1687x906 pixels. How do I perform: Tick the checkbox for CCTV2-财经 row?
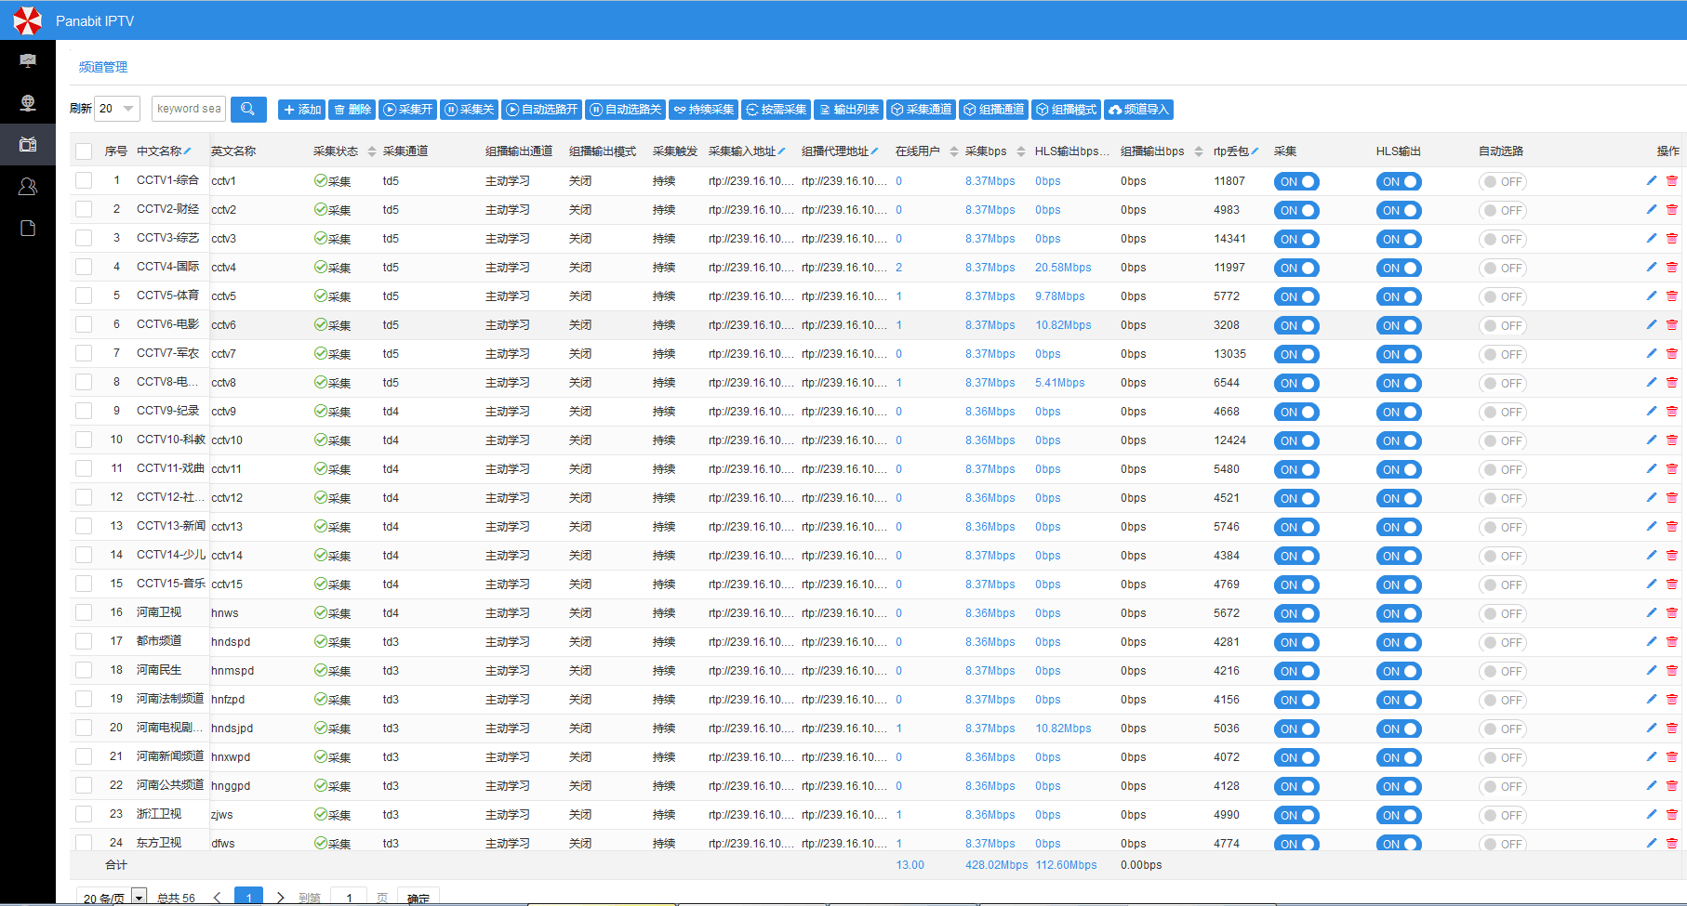[84, 209]
